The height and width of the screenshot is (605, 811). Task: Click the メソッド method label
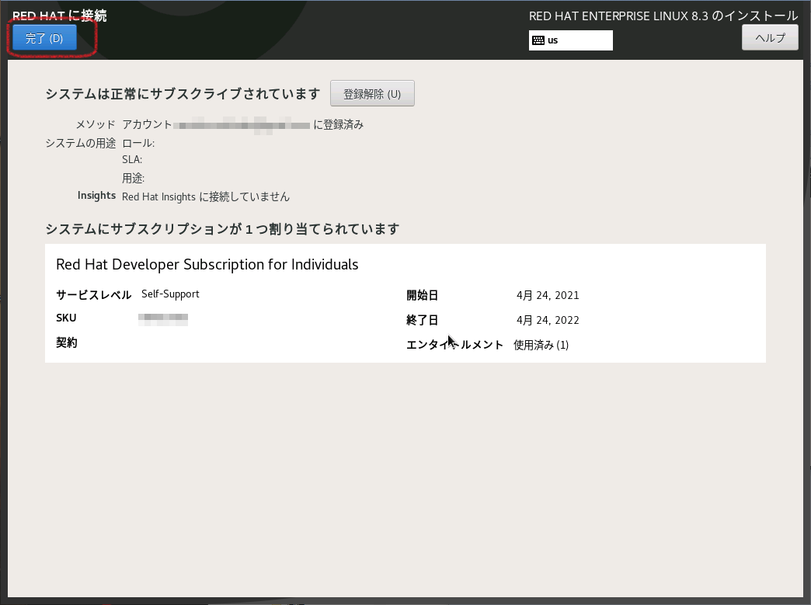coord(96,124)
